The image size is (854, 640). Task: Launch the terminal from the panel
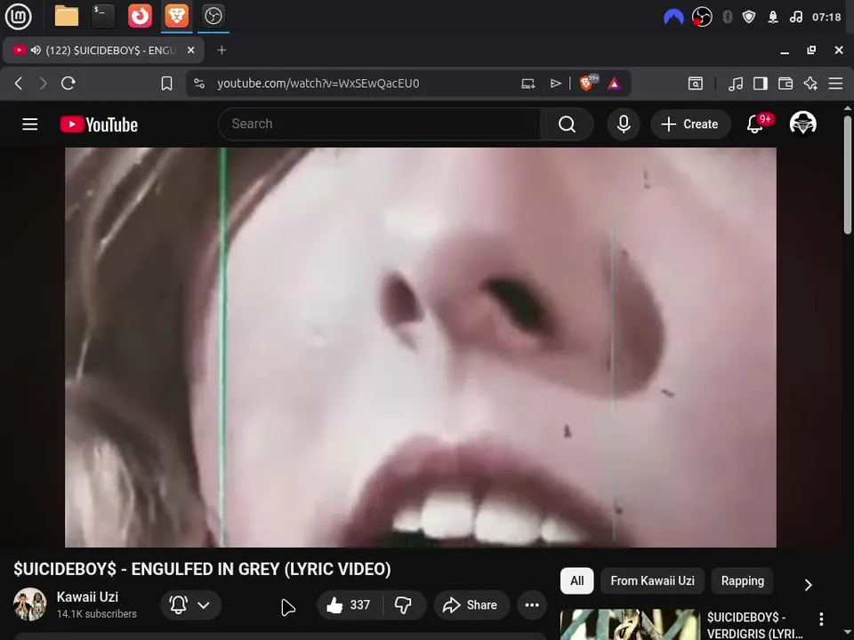(x=103, y=16)
